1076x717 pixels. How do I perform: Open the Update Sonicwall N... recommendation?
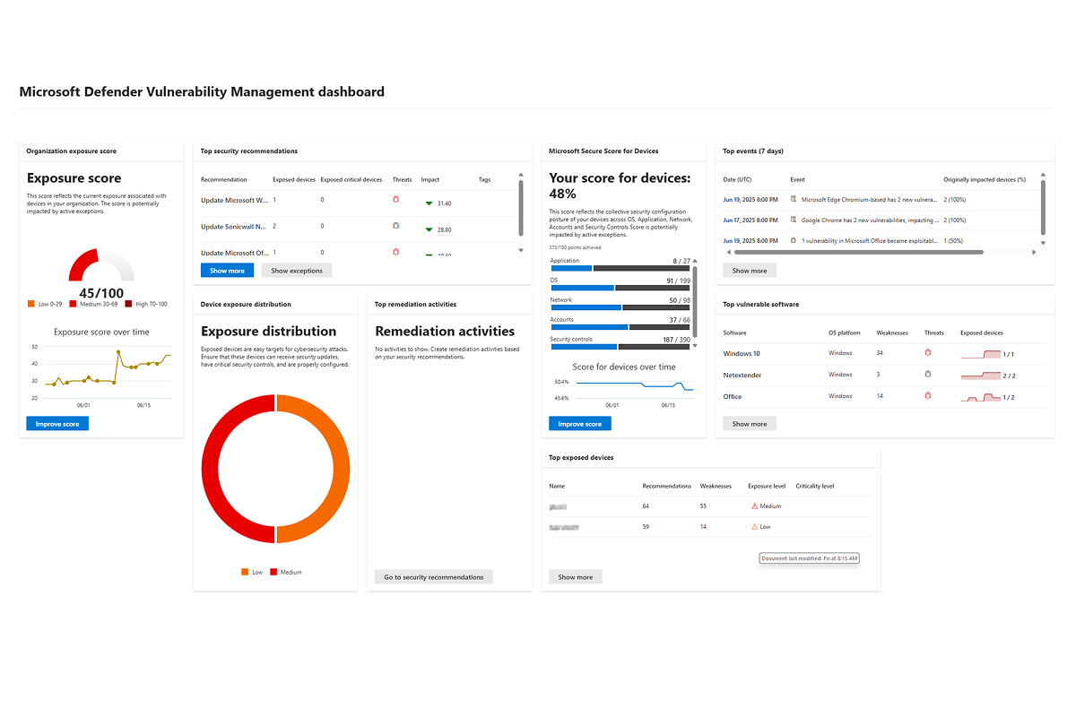[234, 227]
